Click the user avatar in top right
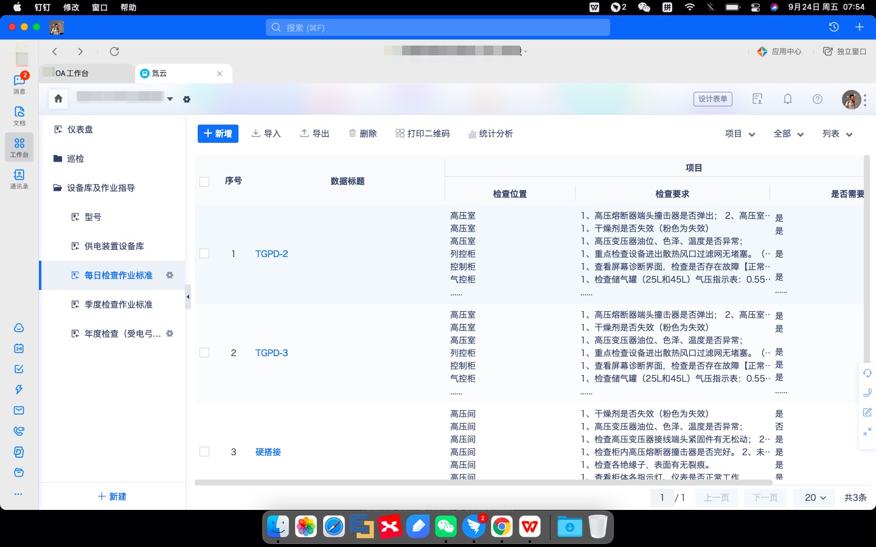 (x=852, y=99)
